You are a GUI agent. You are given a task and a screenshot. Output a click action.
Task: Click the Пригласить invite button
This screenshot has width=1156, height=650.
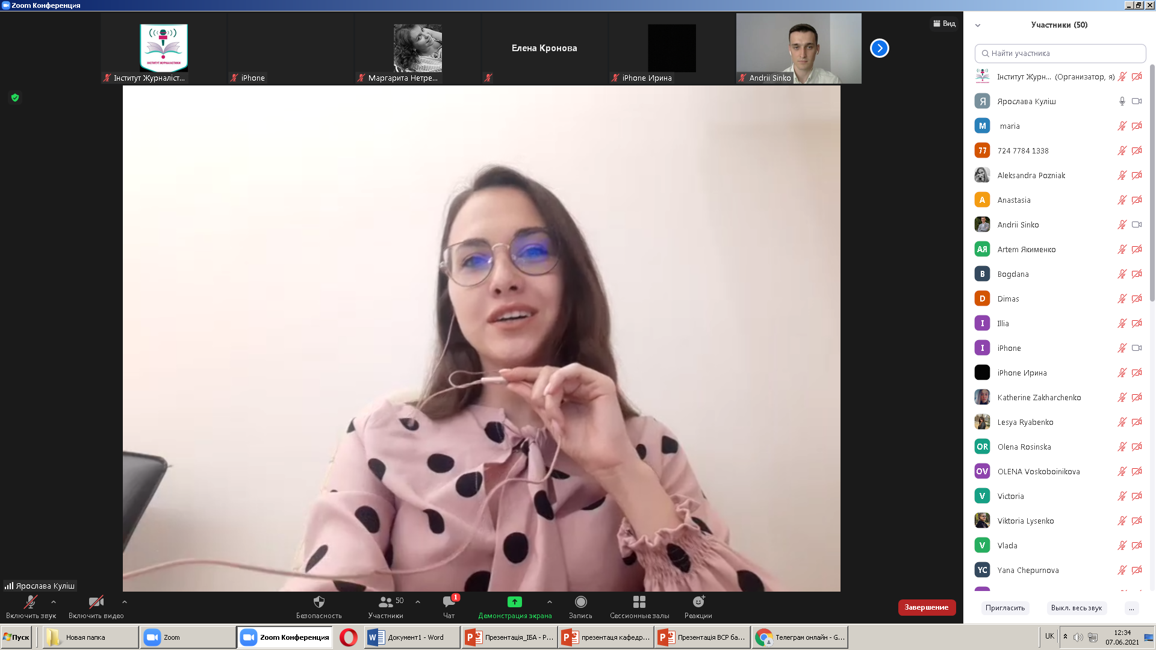tap(1005, 608)
